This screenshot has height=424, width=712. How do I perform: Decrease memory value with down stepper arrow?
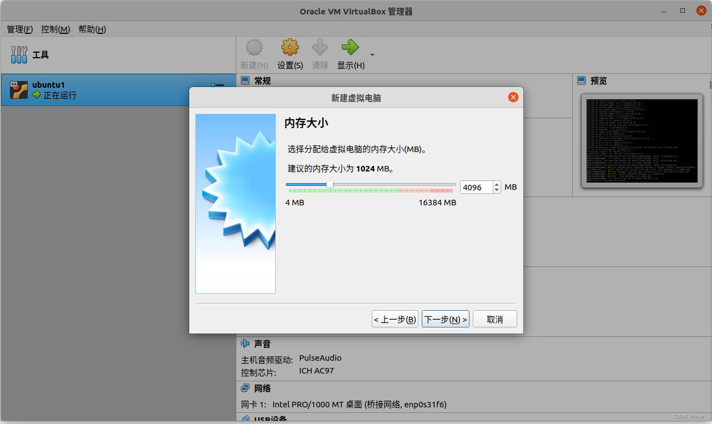tap(497, 190)
